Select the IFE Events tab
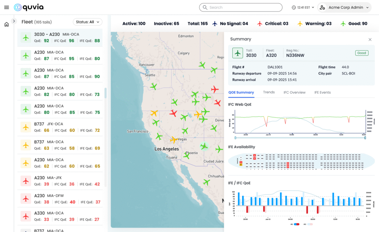 322,92
